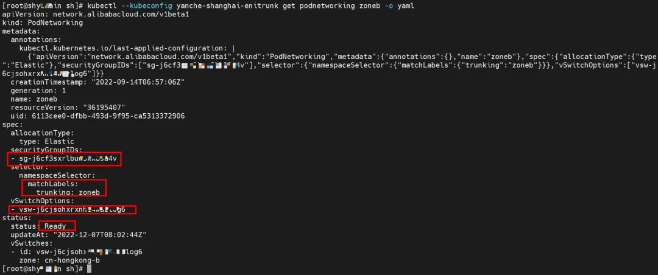Click the highlighted security group ID entry
658x275 pixels.
(65, 159)
